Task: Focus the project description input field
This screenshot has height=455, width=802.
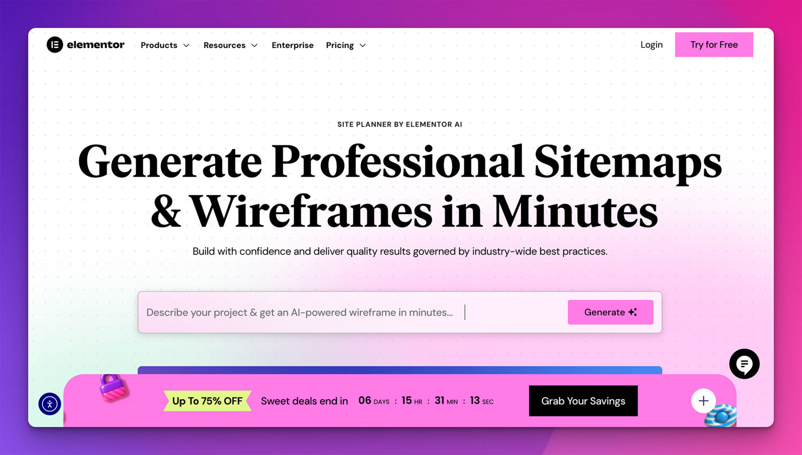Action: pos(350,312)
